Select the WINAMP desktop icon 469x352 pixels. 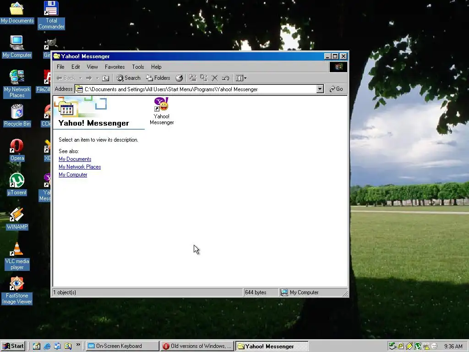(17, 219)
